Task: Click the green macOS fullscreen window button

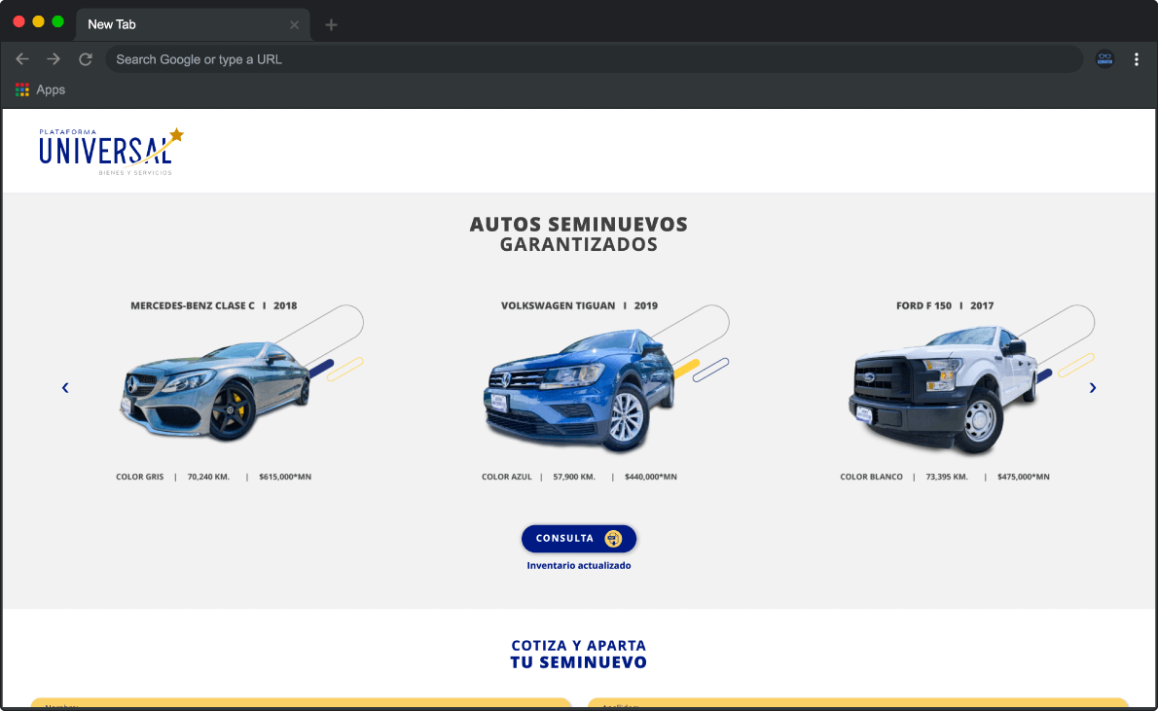Action: click(x=57, y=21)
